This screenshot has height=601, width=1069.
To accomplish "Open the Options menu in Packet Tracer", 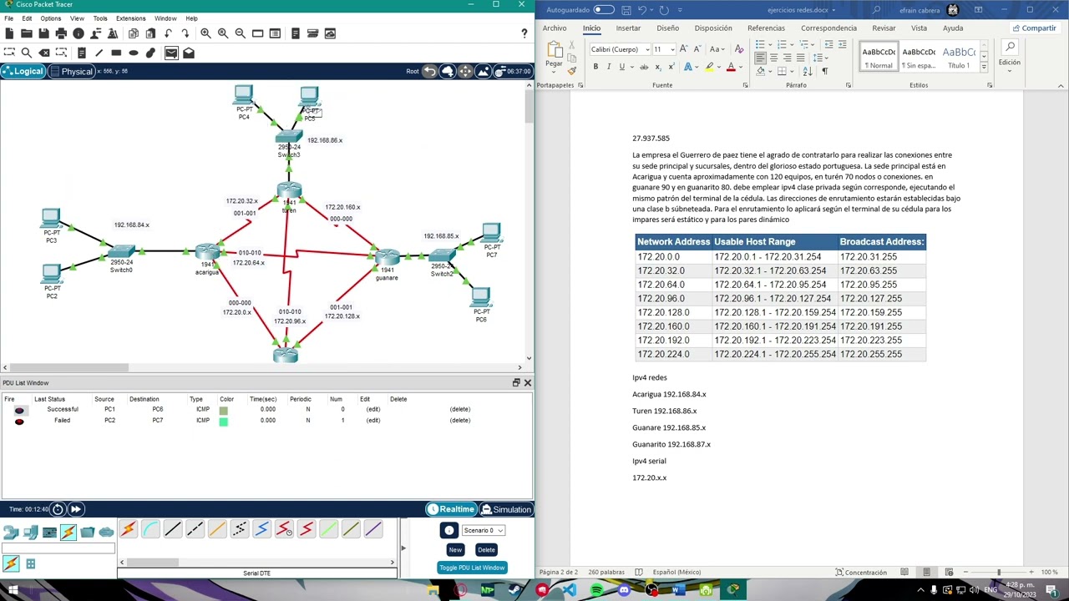I will click(50, 18).
